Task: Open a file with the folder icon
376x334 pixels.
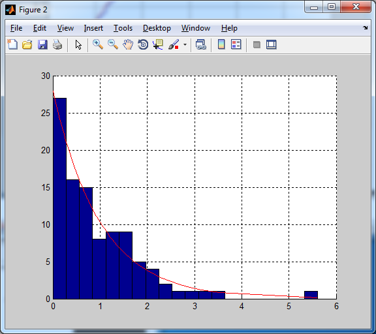Action: pyautogui.click(x=27, y=44)
